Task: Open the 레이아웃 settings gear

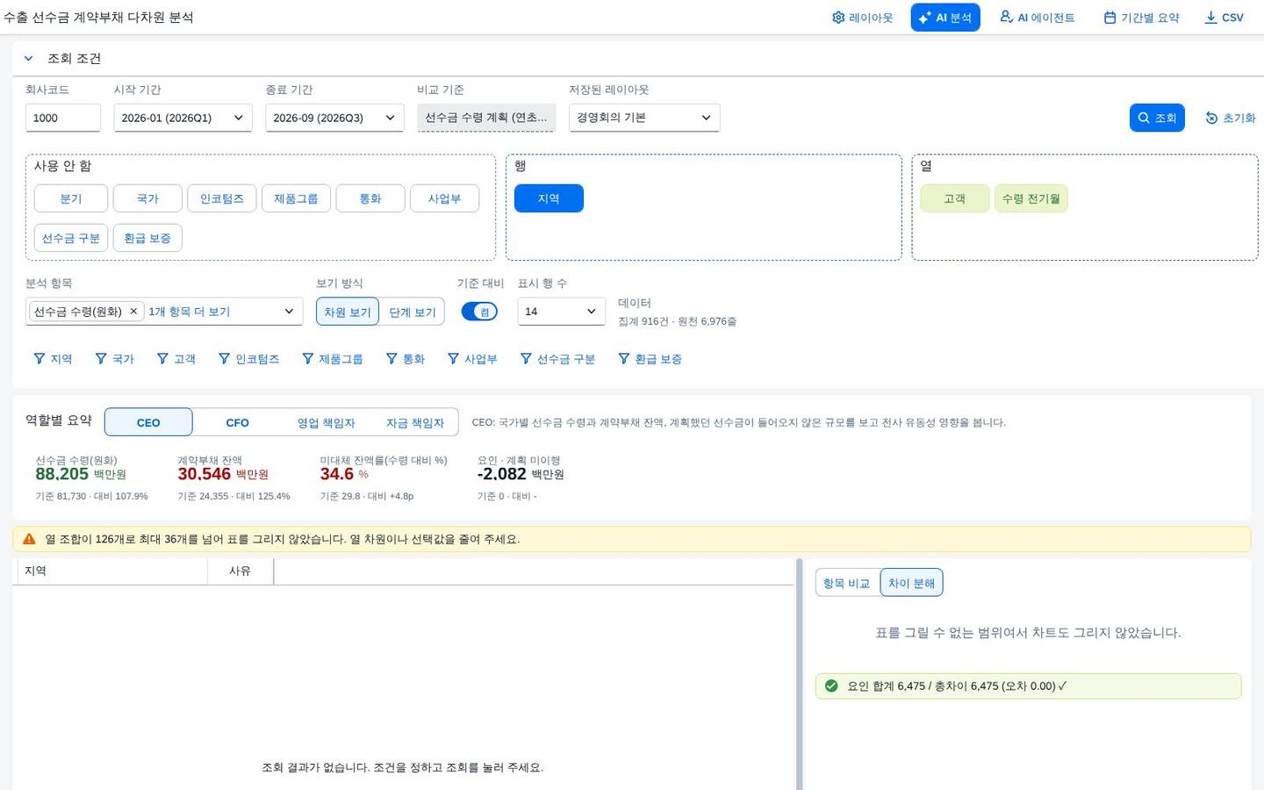Action: [x=862, y=18]
